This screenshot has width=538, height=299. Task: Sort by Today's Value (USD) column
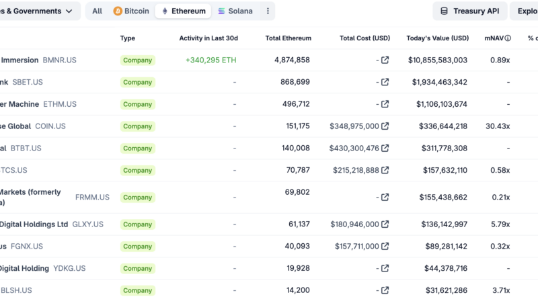(x=438, y=38)
